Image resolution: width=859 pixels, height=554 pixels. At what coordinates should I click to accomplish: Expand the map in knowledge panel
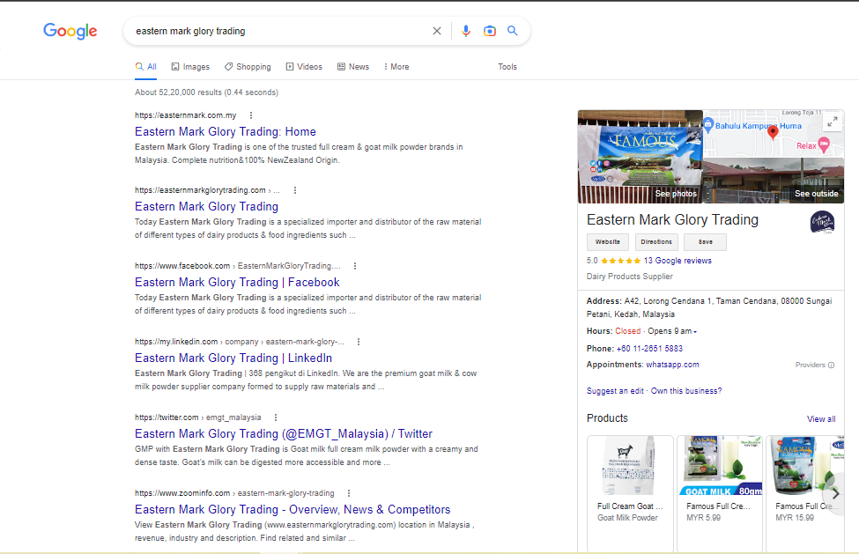tap(831, 123)
